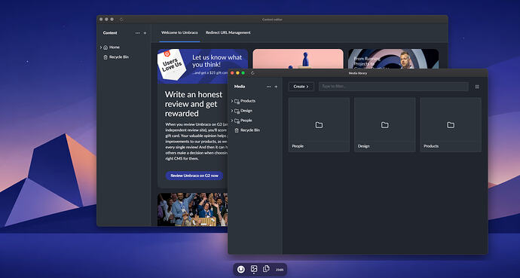Click the reload icon in Content editor title bar
Image resolution: width=520 pixels, height=278 pixels.
click(x=121, y=20)
